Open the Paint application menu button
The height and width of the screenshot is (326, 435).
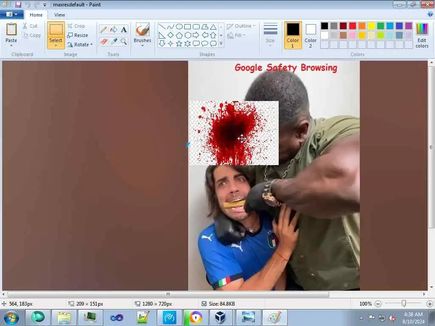pyautogui.click(x=11, y=14)
